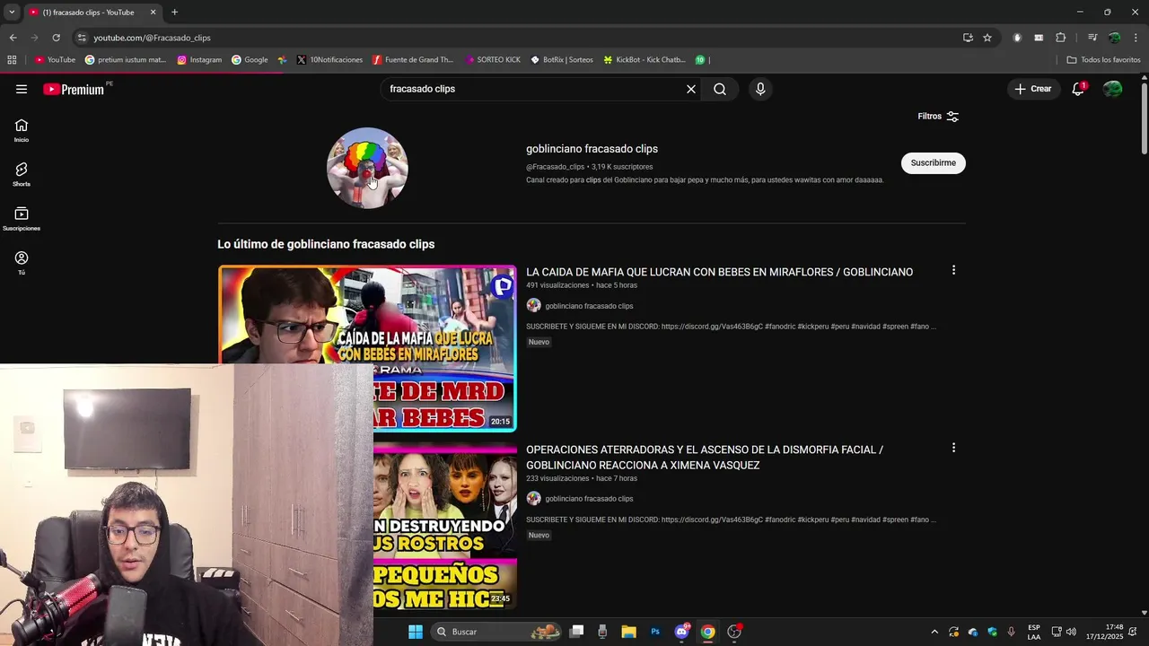Click the magnifier search button
The width and height of the screenshot is (1149, 646).
720,89
